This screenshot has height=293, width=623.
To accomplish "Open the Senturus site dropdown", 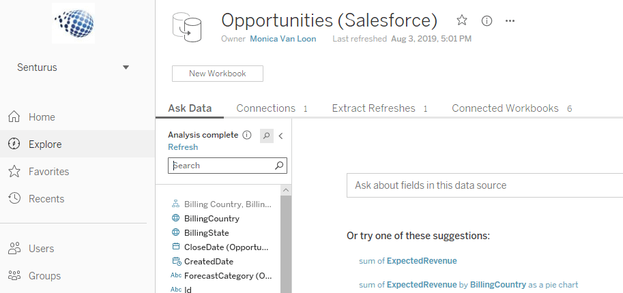I will [x=126, y=67].
